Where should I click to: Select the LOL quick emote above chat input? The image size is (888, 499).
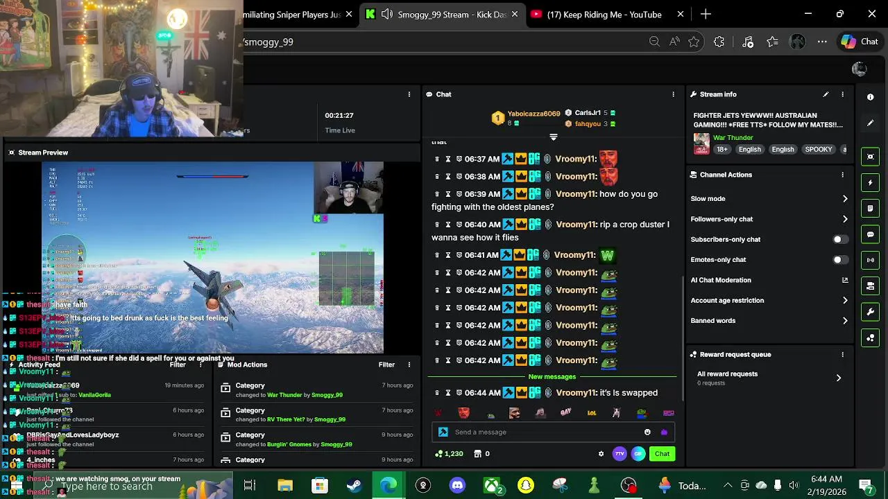coord(591,413)
